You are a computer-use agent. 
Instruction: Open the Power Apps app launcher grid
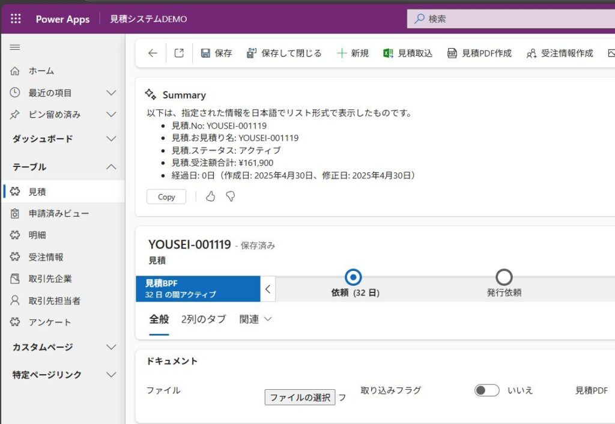pyautogui.click(x=16, y=19)
